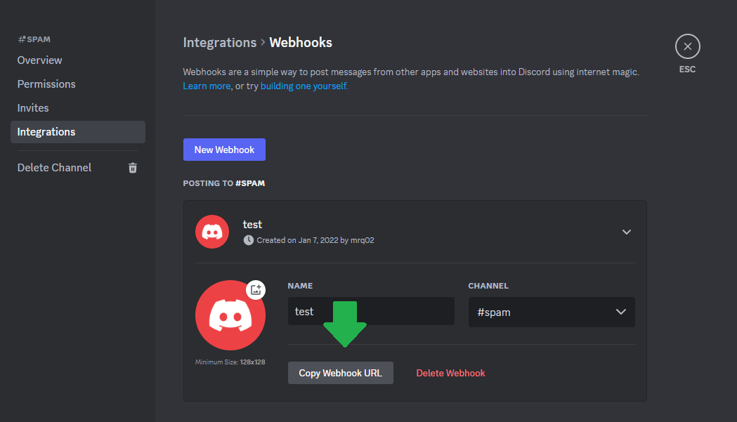Close settings with the ESC X button
This screenshot has width=737, height=422.
(687, 46)
